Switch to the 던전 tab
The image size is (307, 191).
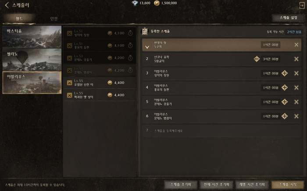pos(54,18)
